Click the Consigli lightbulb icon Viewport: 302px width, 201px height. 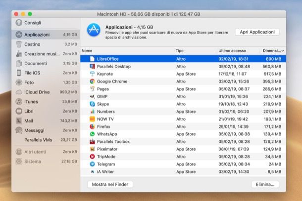(x=19, y=23)
